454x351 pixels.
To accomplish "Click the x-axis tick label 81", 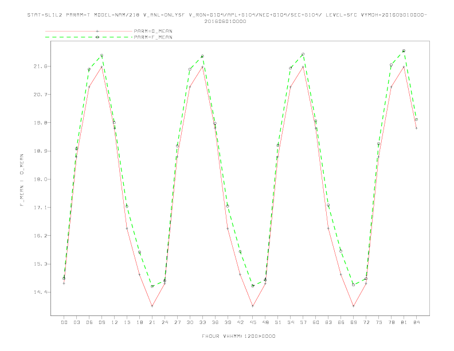I will tap(404, 322).
